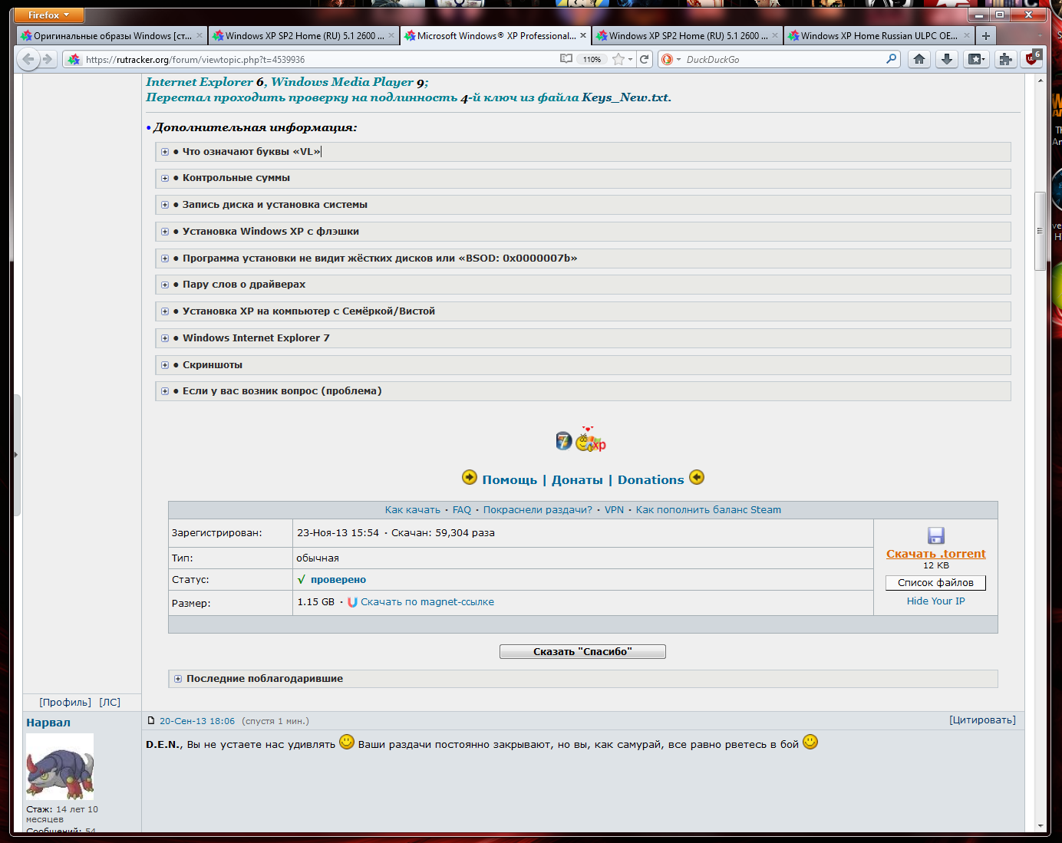Viewport: 1062px width, 843px height.
Task: Open the bookmarks menu toolbar icon
Action: pyautogui.click(x=976, y=59)
